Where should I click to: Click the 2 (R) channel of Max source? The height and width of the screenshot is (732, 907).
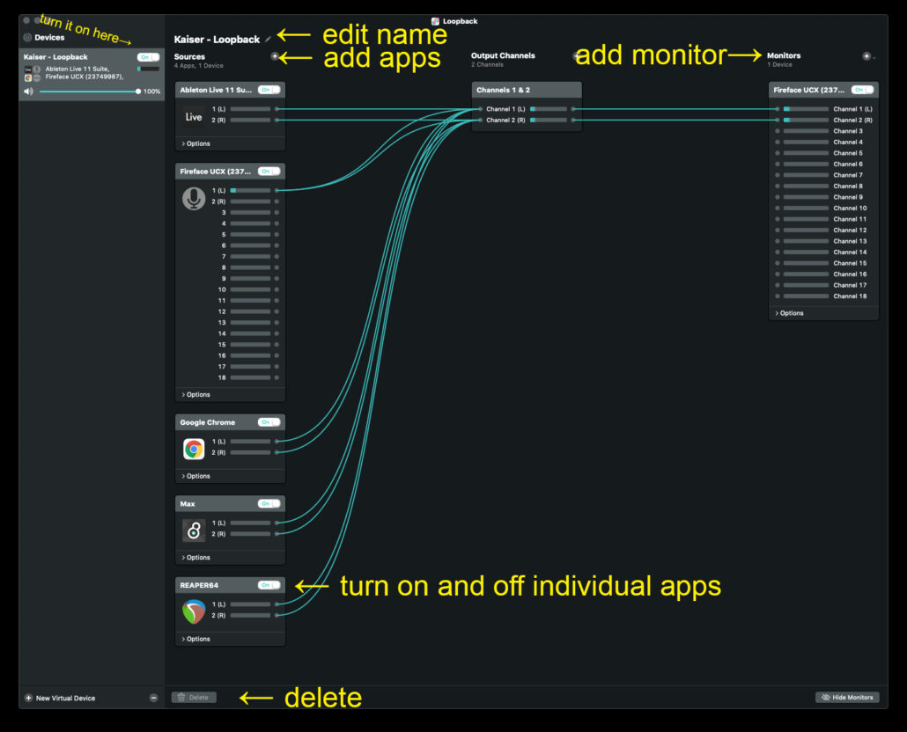[246, 534]
